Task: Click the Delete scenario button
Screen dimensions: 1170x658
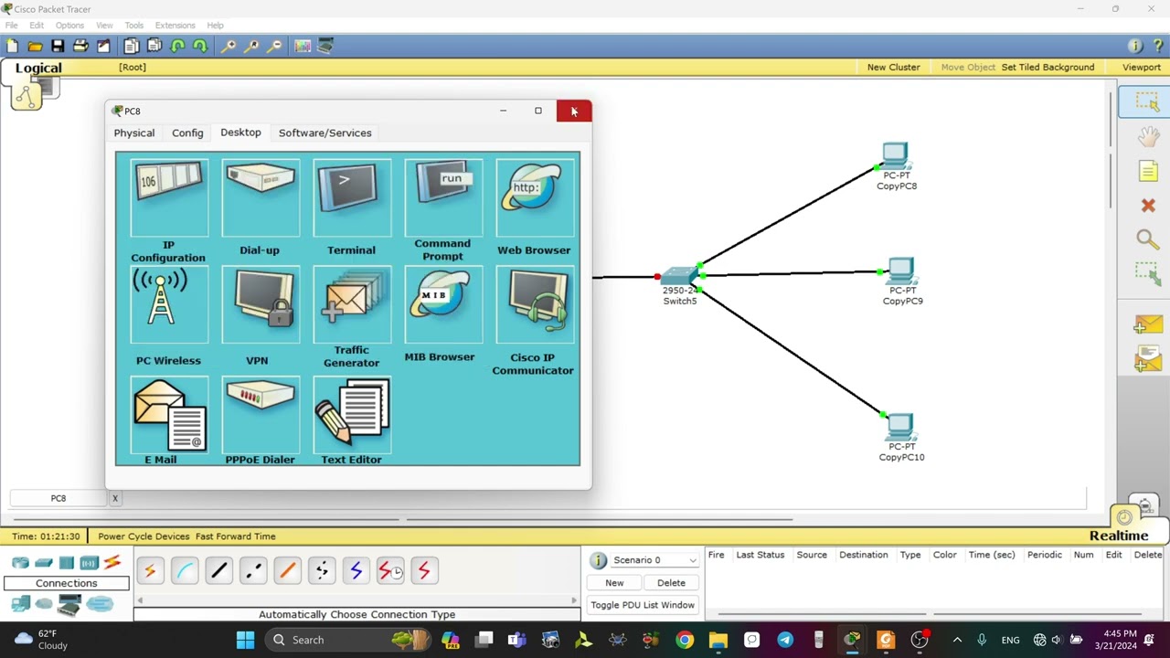Action: tap(671, 583)
